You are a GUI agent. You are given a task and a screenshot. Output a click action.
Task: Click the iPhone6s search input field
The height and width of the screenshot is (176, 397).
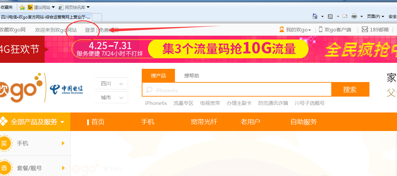point(236,90)
